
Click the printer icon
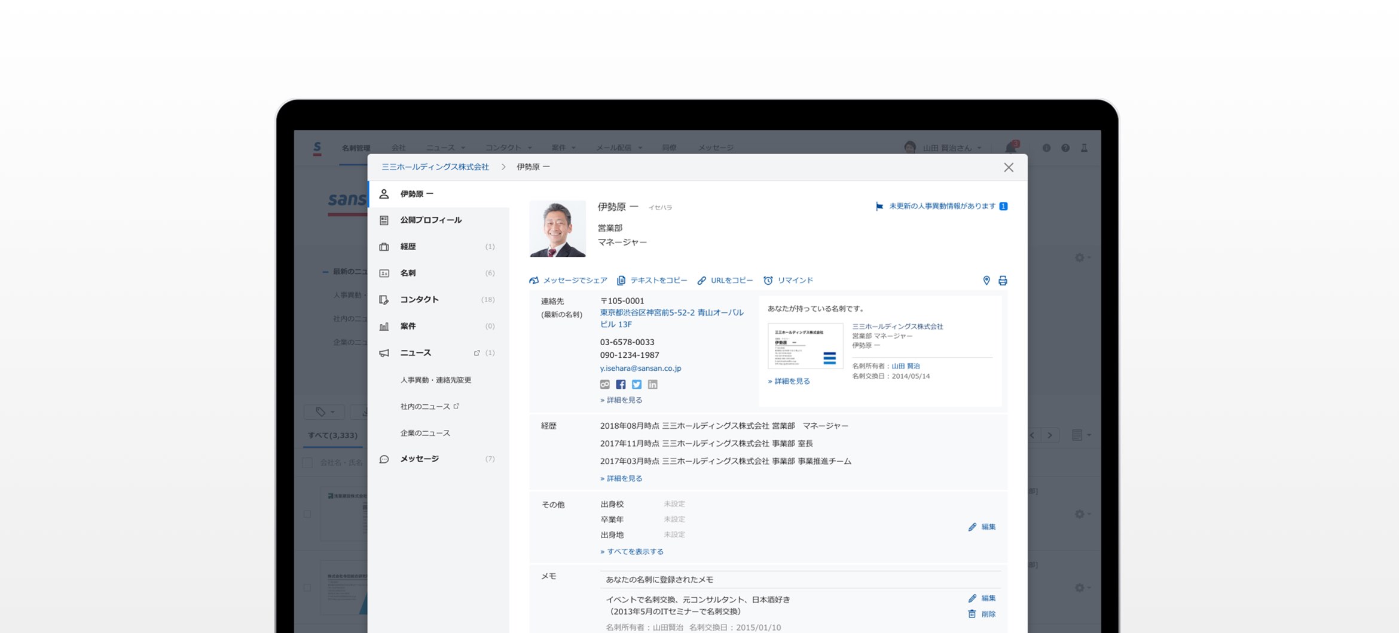point(1003,281)
